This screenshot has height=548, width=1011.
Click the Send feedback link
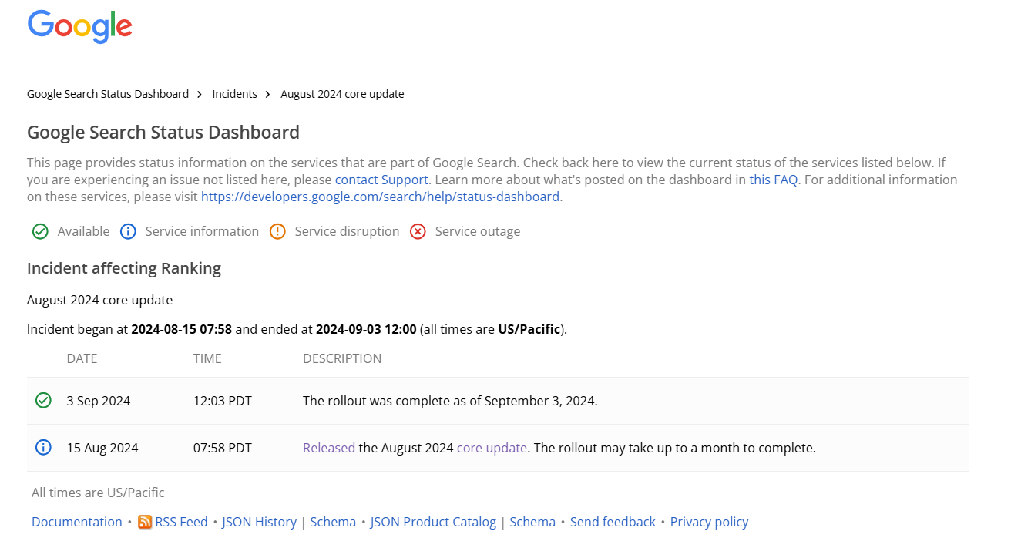[x=613, y=522]
